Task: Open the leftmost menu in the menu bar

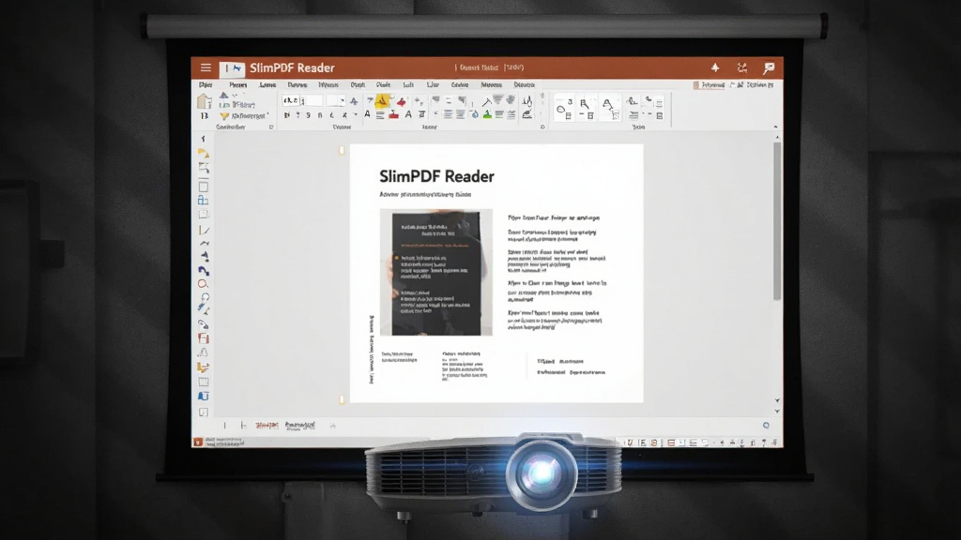Action: tap(206, 85)
